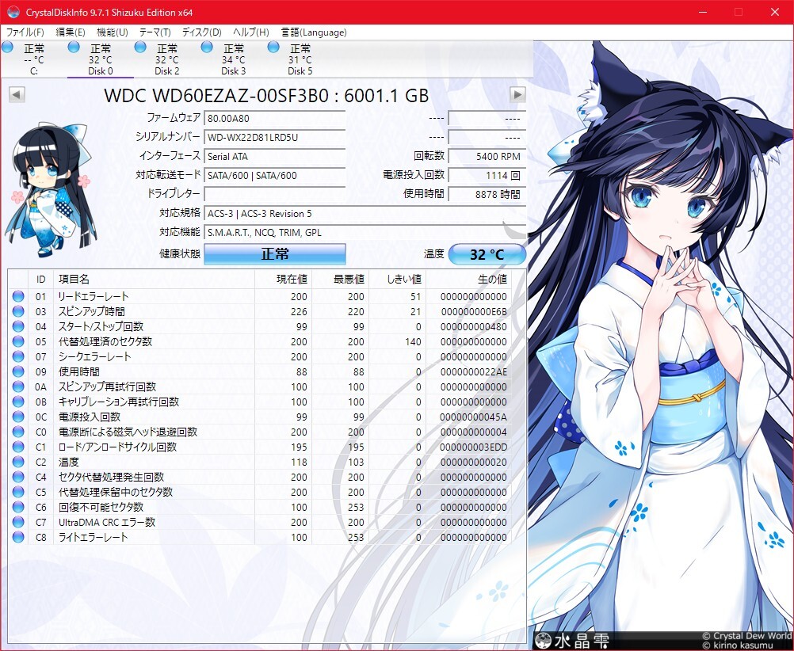This screenshot has width=794, height=651.
Task: Select the UltraDMA CRC エラー数 row text
Action: click(107, 522)
